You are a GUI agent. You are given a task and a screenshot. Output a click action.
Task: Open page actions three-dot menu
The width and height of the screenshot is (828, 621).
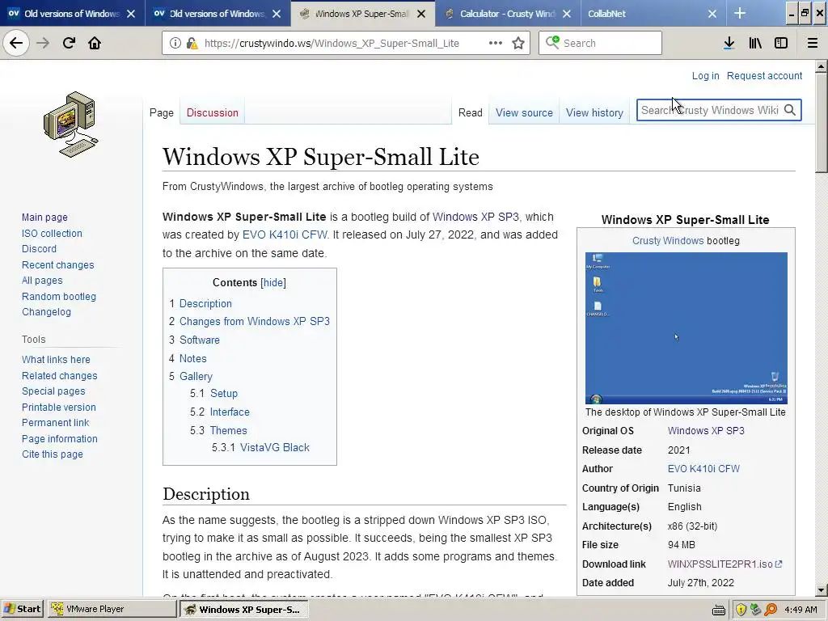click(496, 43)
